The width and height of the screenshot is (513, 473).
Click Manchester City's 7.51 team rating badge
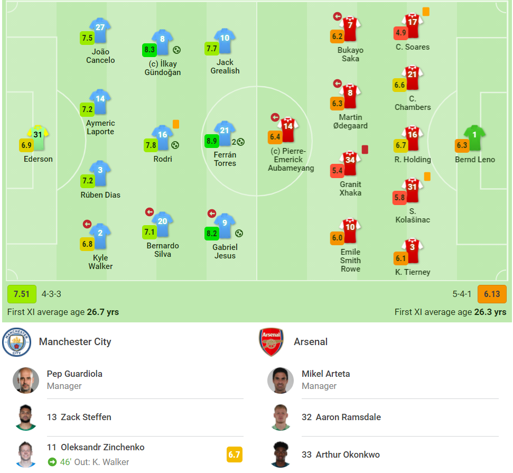[x=22, y=294]
